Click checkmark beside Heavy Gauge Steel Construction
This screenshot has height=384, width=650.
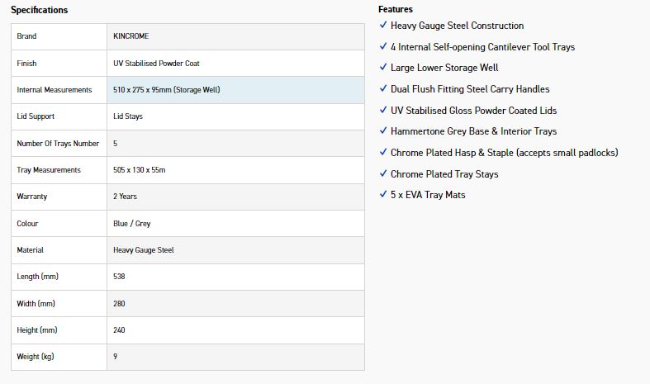tap(383, 25)
